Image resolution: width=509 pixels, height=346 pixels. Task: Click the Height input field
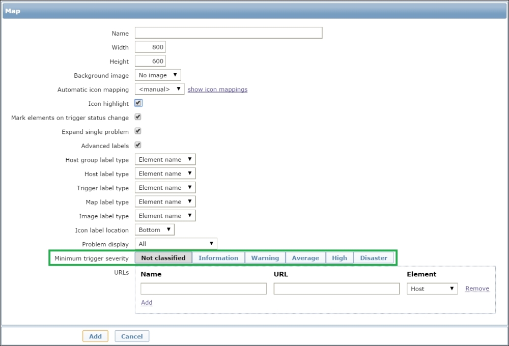click(x=151, y=61)
